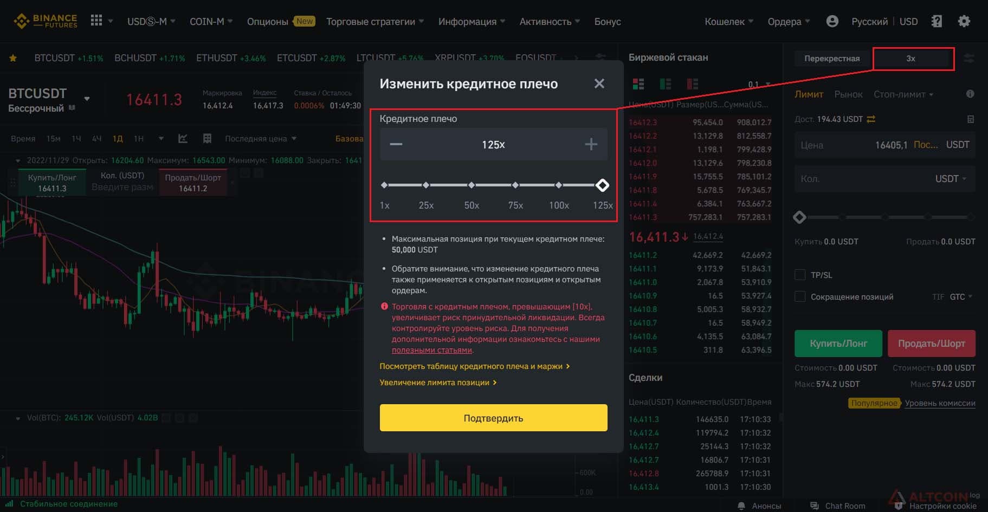
Task: Open the user profile account icon
Action: 832,21
